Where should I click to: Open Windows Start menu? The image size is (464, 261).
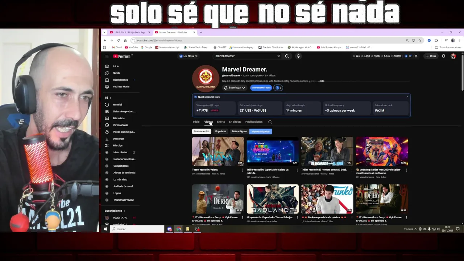pos(105,229)
